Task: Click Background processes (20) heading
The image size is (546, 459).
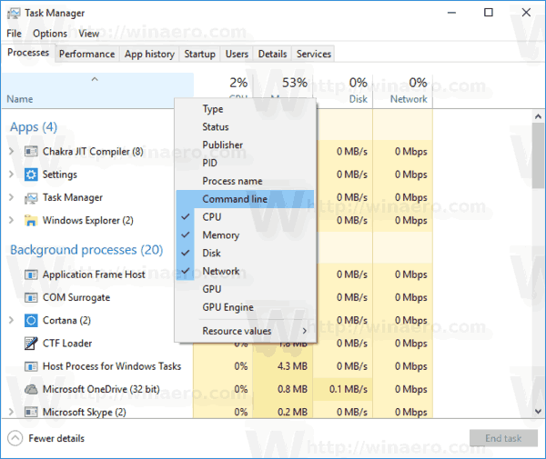Action: click(x=86, y=250)
